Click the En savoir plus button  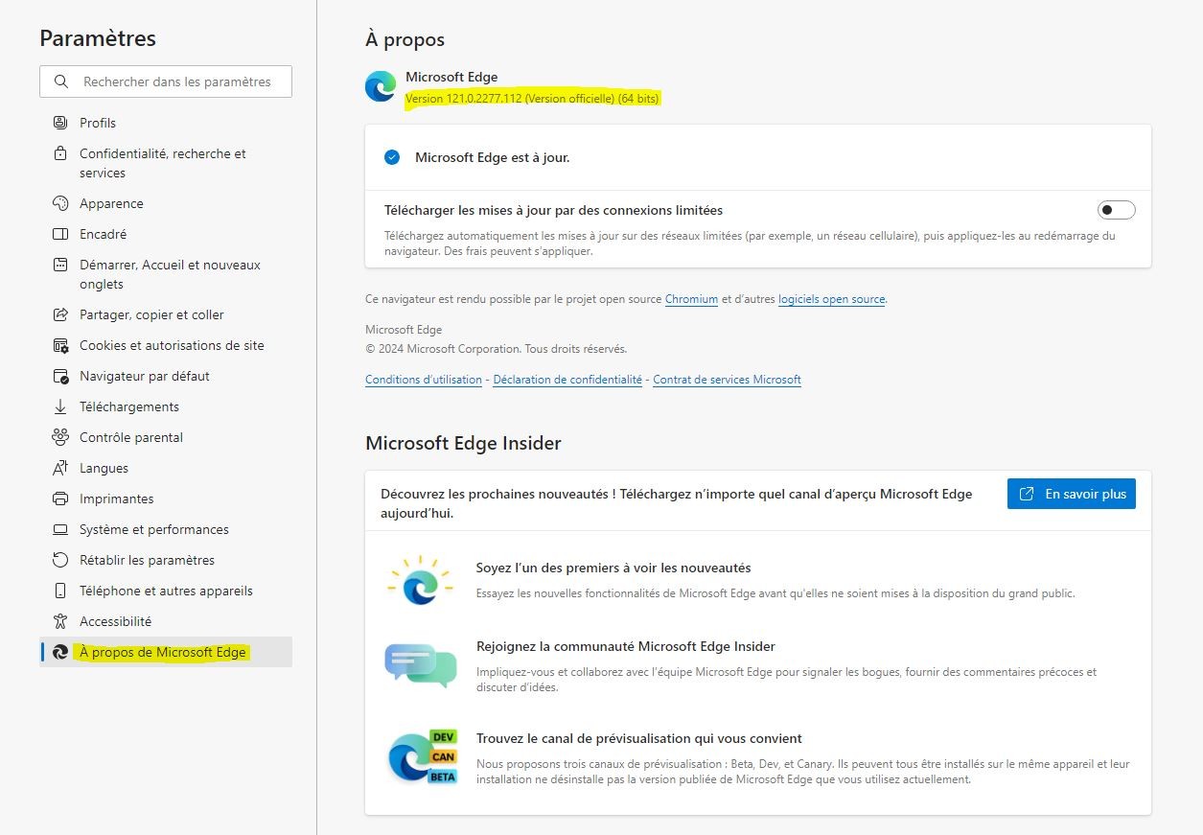(x=1072, y=494)
